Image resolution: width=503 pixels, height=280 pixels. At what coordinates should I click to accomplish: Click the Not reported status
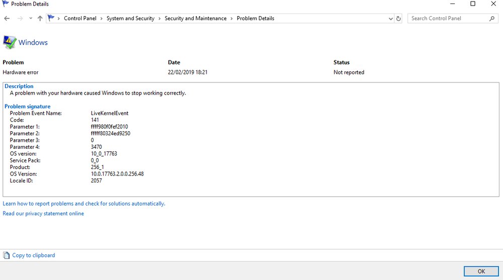(x=349, y=72)
